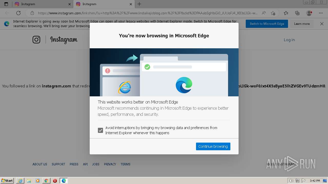Open Internet Explorer from taskbar
Viewport: 328px width, 184px height.
pyautogui.click(x=20, y=181)
